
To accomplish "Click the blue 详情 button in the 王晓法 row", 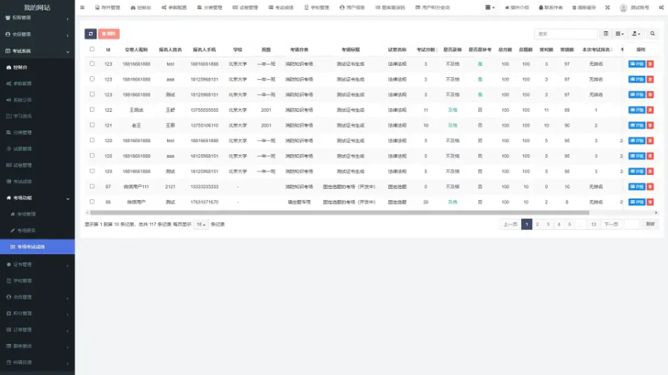I will pos(636,110).
